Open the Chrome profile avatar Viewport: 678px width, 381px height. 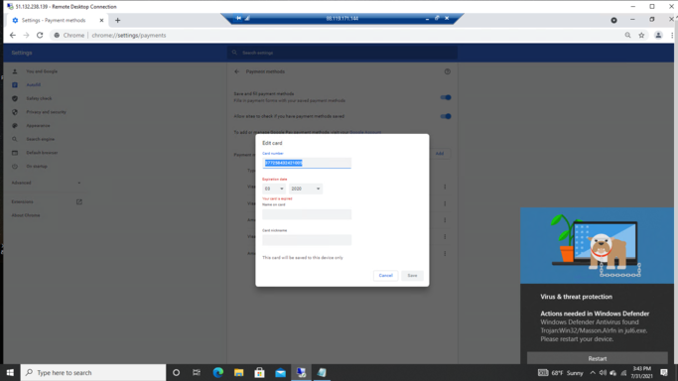coord(658,36)
